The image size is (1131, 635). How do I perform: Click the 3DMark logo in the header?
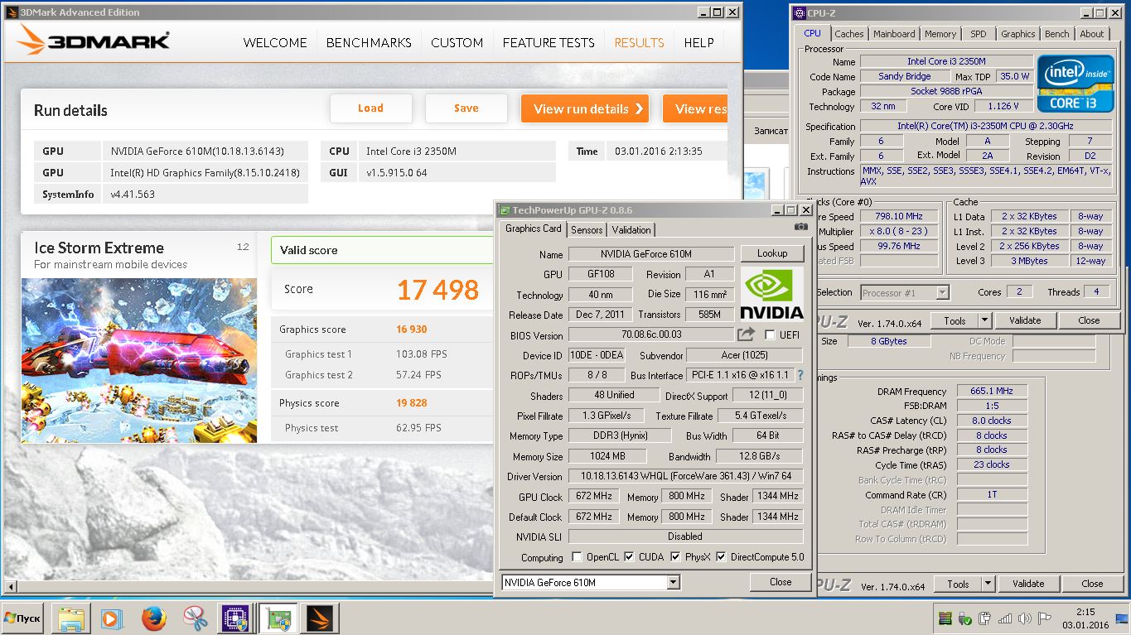tap(94, 40)
